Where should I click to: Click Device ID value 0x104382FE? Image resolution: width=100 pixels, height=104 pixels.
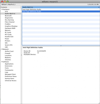click(x=41, y=51)
